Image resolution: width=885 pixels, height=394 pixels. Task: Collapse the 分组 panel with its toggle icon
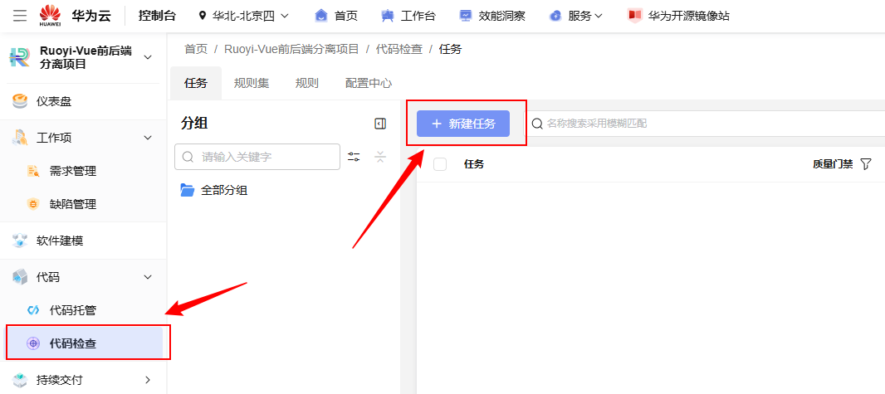[380, 124]
